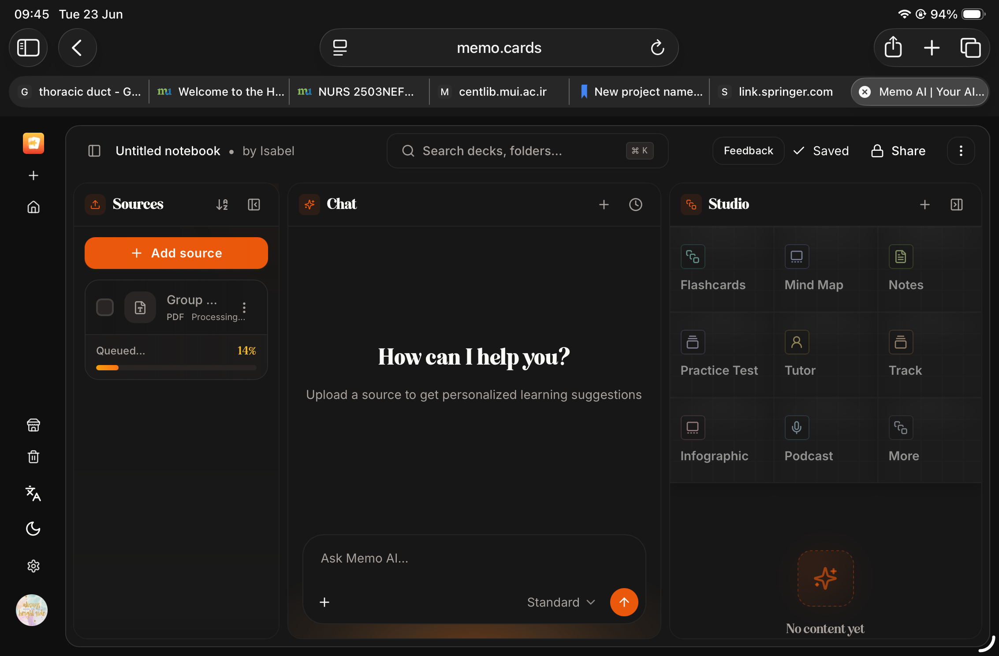
Task: Click the source upload progress bar
Action: (176, 368)
